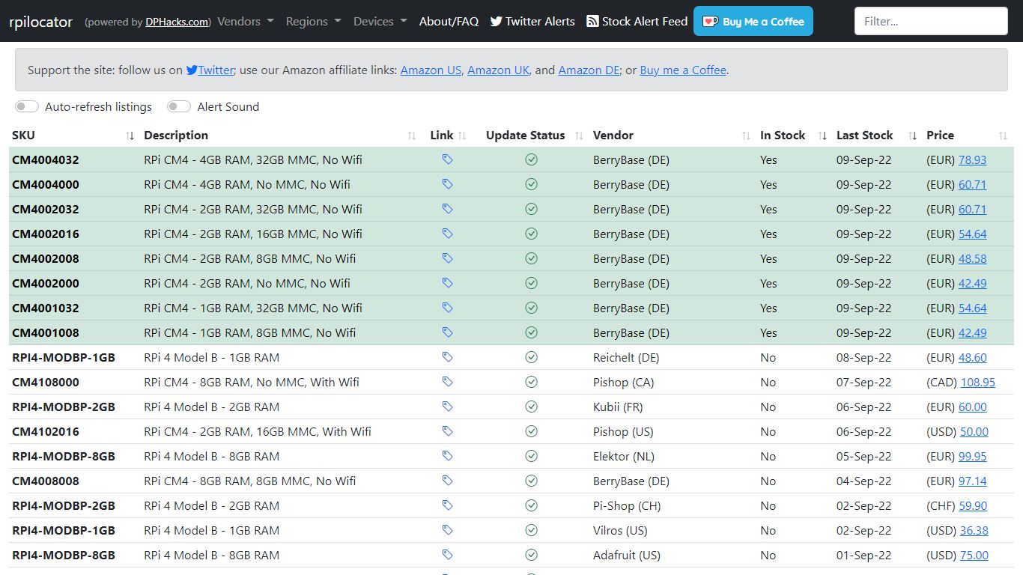
Task: Click the Buy me a Coffee text link in banner
Action: pyautogui.click(x=683, y=70)
